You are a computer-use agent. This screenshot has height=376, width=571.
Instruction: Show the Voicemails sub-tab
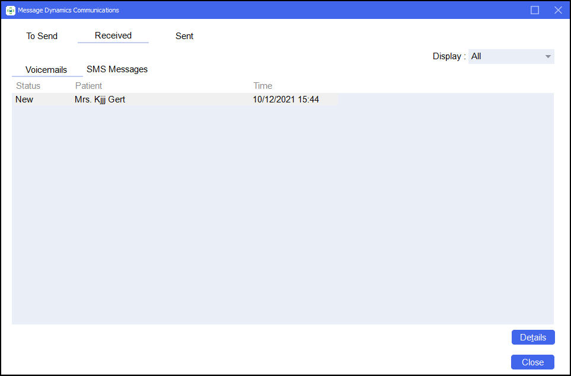(x=46, y=70)
